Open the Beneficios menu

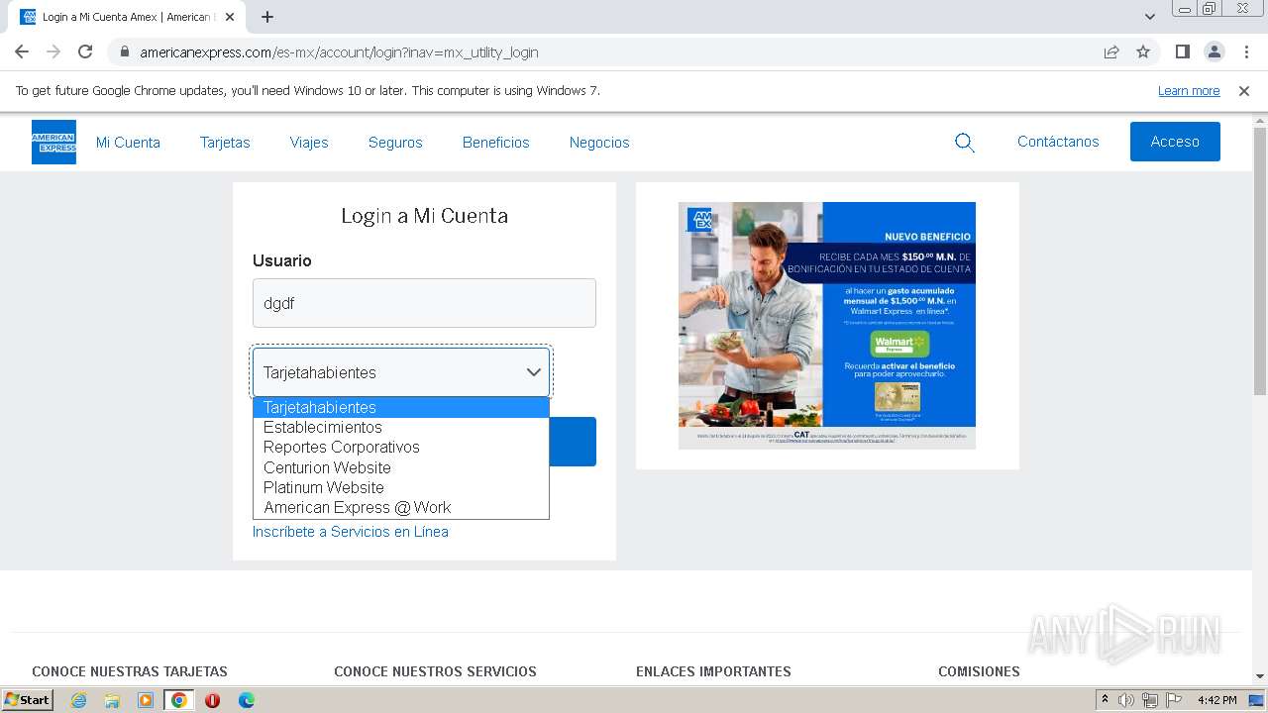[496, 143]
